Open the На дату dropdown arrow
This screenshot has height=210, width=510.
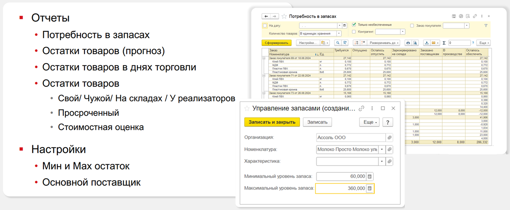(x=339, y=25)
